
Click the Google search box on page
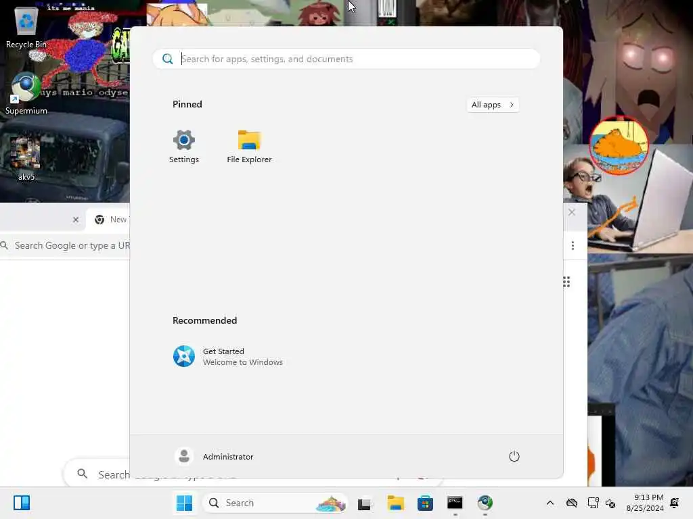(x=97, y=474)
